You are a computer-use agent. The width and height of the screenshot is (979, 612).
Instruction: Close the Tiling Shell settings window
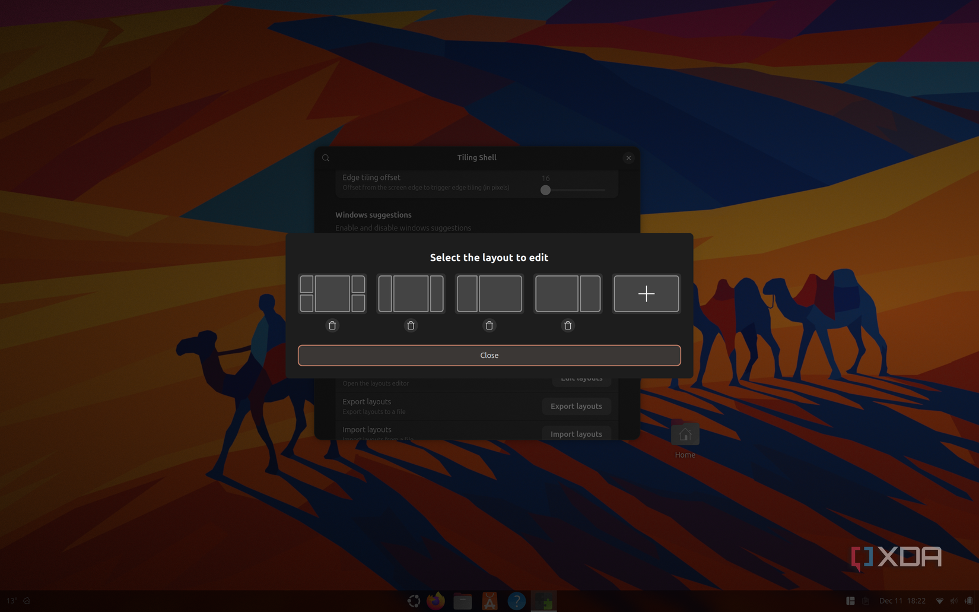[x=628, y=158]
